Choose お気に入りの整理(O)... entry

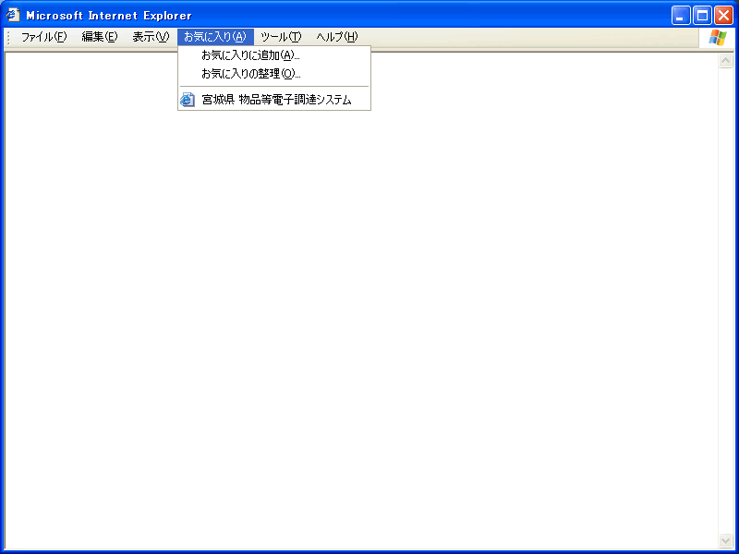point(274,74)
